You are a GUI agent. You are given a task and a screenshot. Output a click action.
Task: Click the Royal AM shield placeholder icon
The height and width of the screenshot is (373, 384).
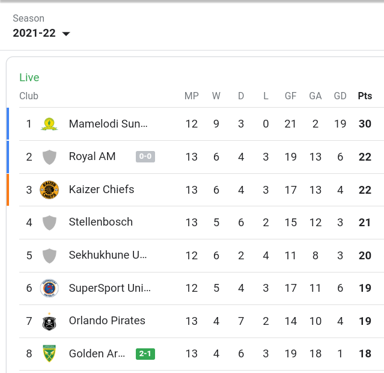(49, 157)
